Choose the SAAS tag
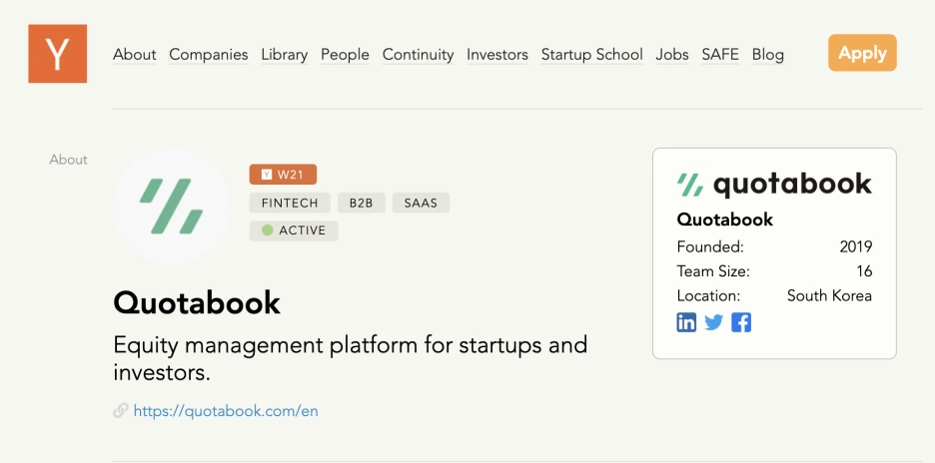The width and height of the screenshot is (935, 463). (x=421, y=203)
